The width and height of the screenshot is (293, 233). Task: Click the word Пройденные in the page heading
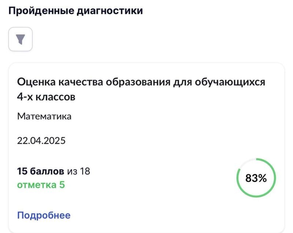40,11
